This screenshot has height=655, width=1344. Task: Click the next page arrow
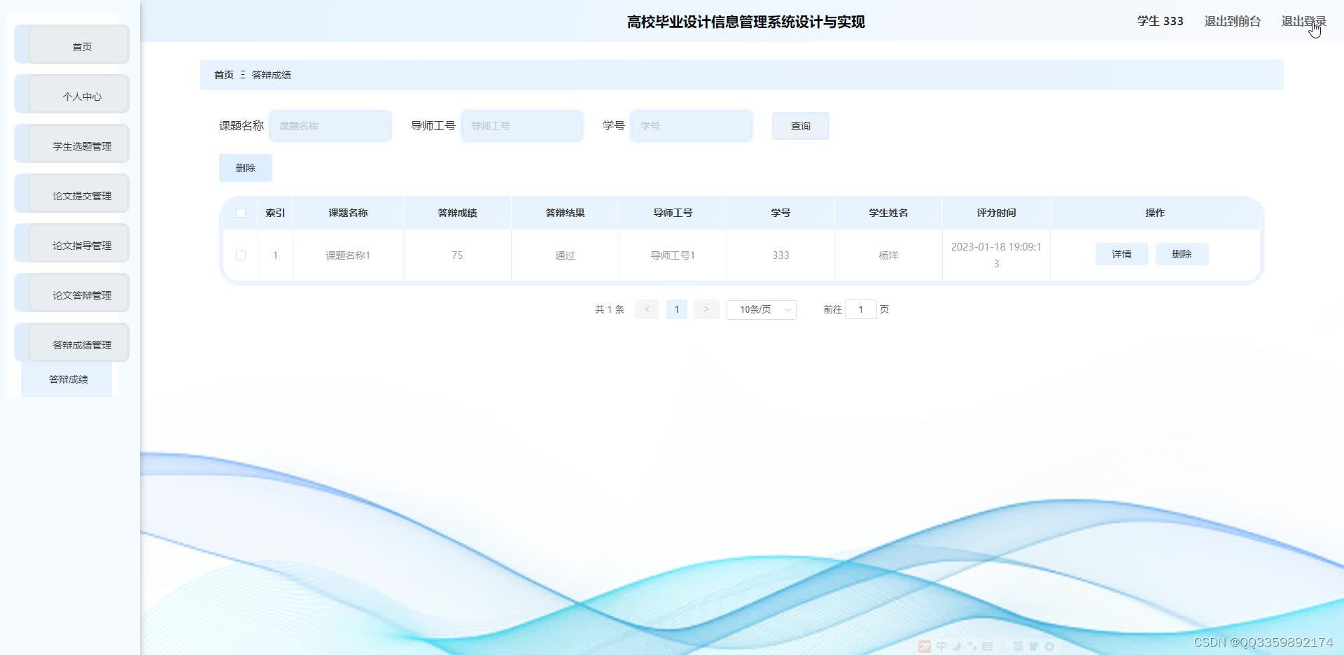pyautogui.click(x=707, y=309)
